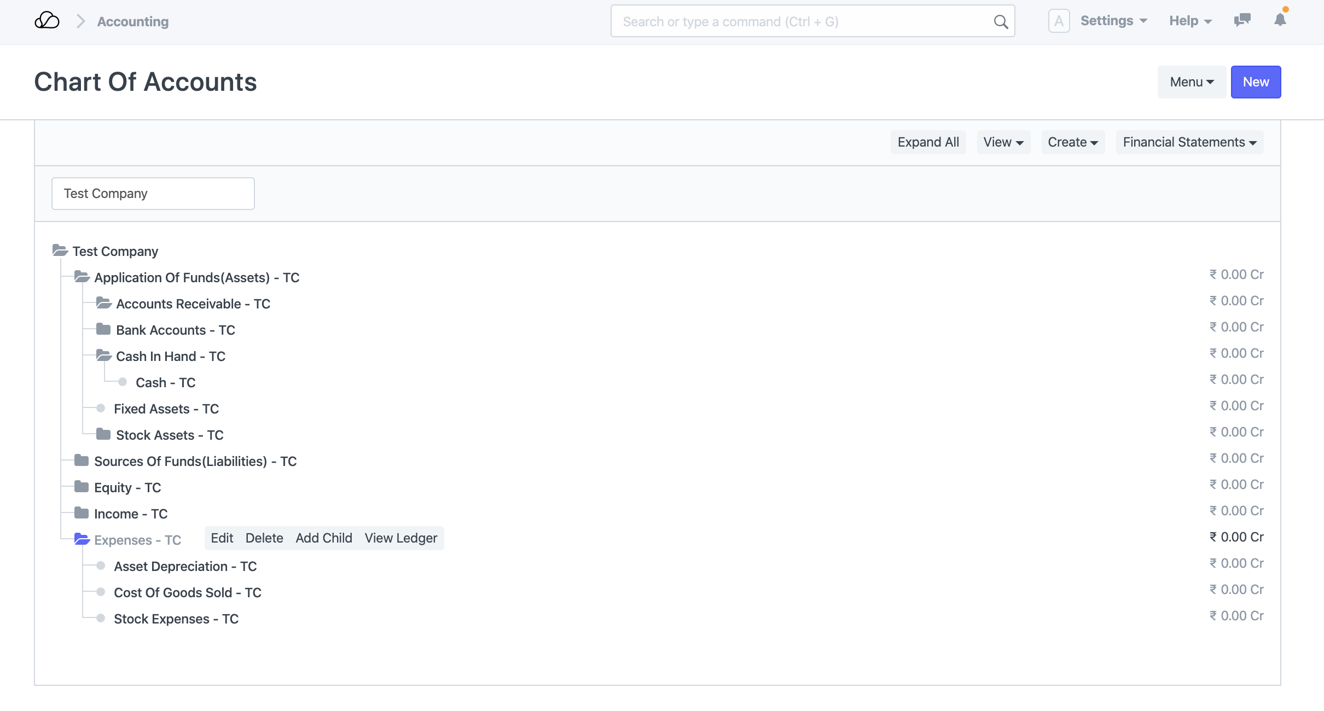This screenshot has height=711, width=1324.
Task: Expand the Stock Assets folder icon
Action: coord(103,434)
